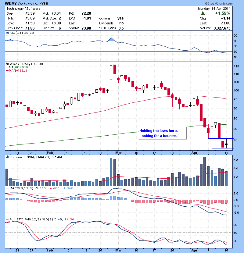
Task: Click the green up-arrow change indicator
Action: click(203, 13)
